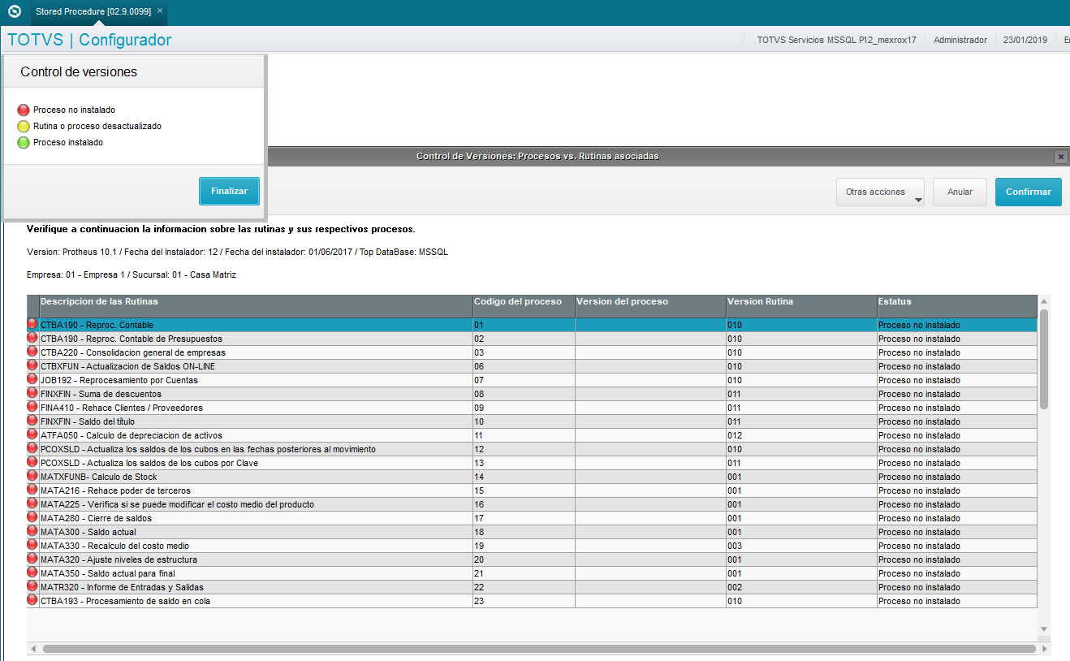Image resolution: width=1070 pixels, height=661 pixels.
Task: Click red status icon for CTBA220 row
Action: coord(32,352)
